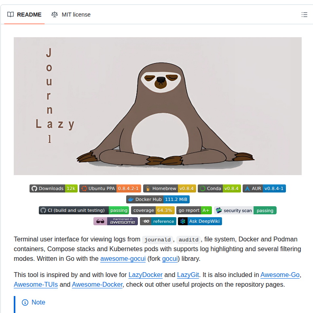This screenshot has width=313, height=313.
Task: Click the journald inline code text
Action: point(157,239)
